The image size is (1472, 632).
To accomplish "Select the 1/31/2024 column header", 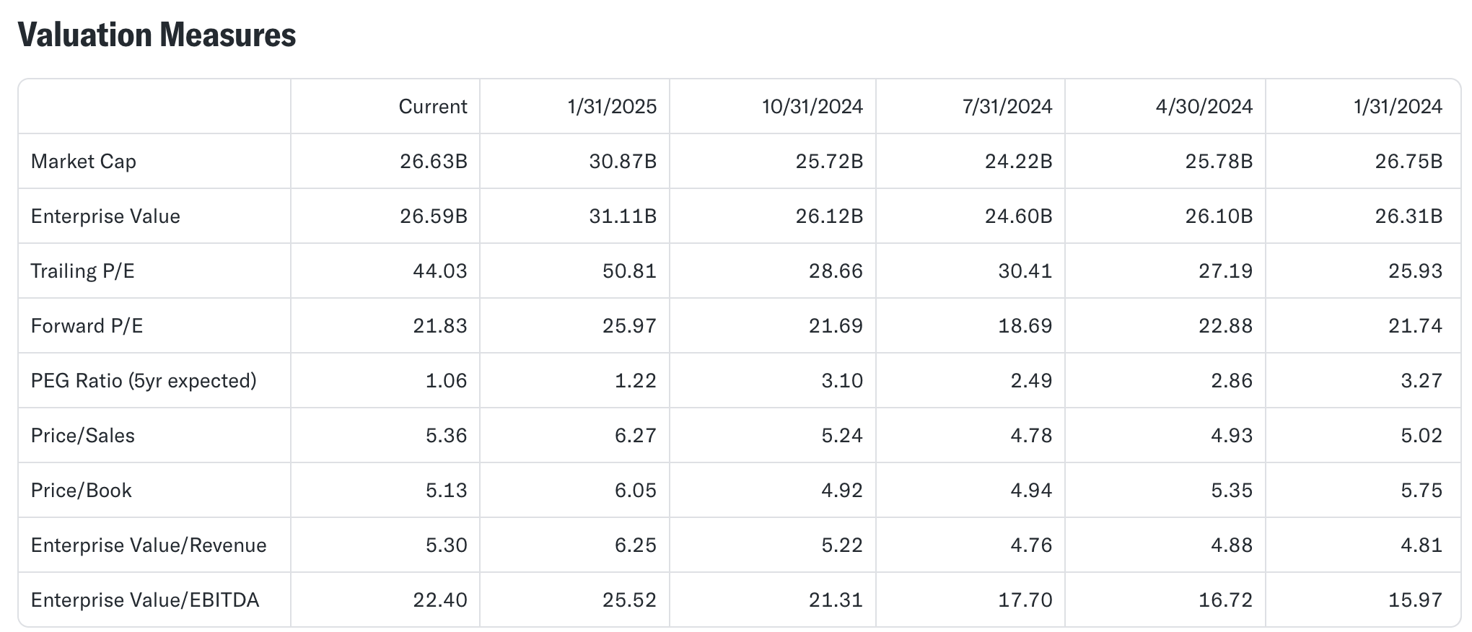I will pyautogui.click(x=1398, y=107).
